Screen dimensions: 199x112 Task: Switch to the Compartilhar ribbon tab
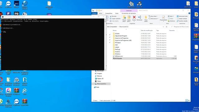pos(109,13)
